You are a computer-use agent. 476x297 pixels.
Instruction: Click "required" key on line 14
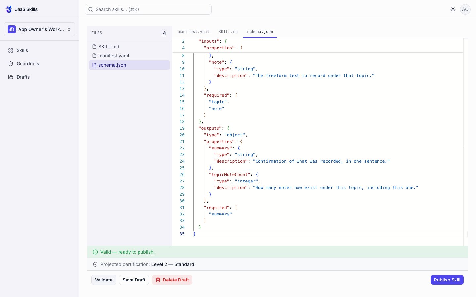pyautogui.click(x=217, y=95)
